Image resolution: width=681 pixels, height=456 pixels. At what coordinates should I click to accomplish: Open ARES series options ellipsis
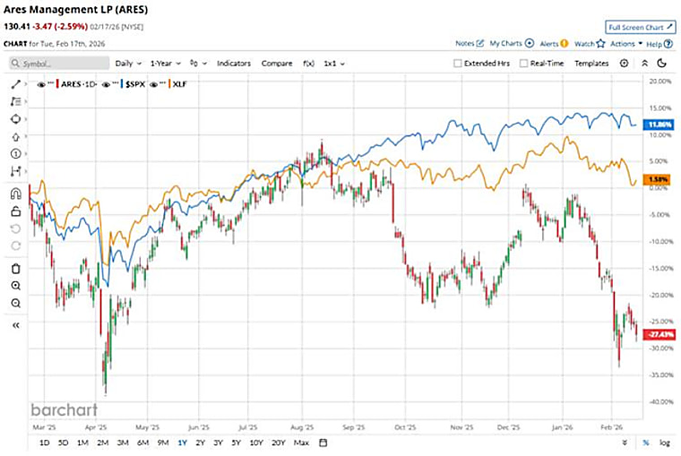pos(50,83)
